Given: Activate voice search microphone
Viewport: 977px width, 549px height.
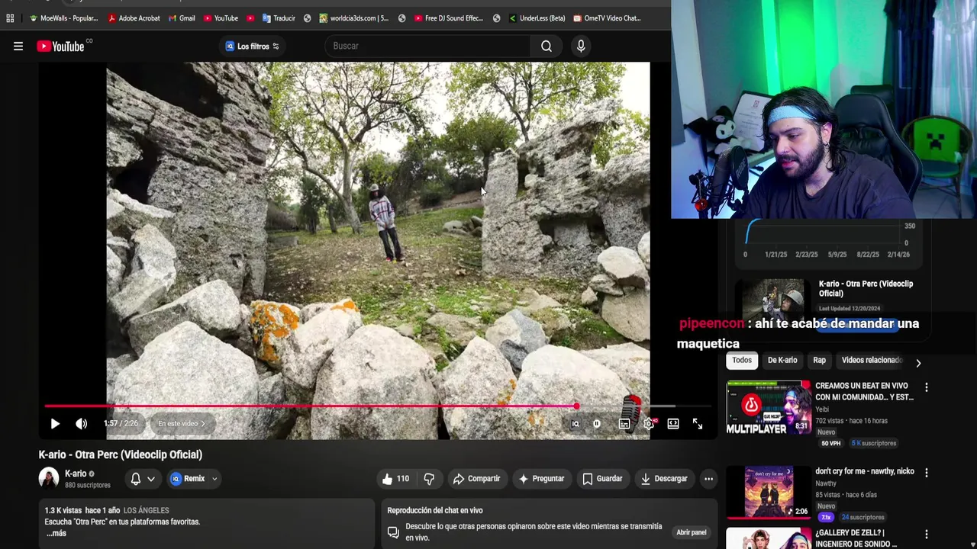Looking at the screenshot, I should click(x=581, y=47).
